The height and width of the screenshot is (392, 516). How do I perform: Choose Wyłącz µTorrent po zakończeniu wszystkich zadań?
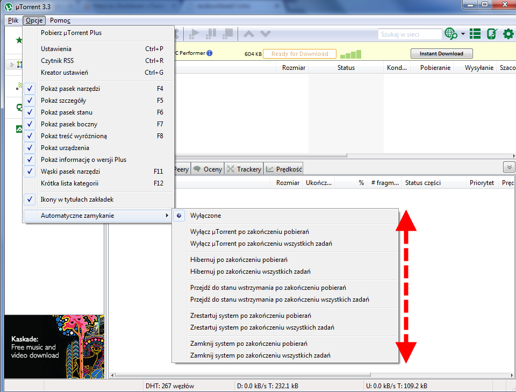click(285, 244)
